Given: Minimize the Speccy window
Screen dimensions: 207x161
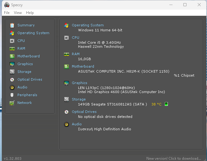Looking at the screenshot, I should pos(171,5).
